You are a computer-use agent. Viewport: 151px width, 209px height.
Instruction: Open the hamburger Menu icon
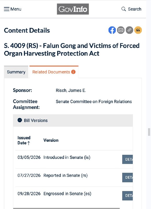pyautogui.click(x=7, y=9)
